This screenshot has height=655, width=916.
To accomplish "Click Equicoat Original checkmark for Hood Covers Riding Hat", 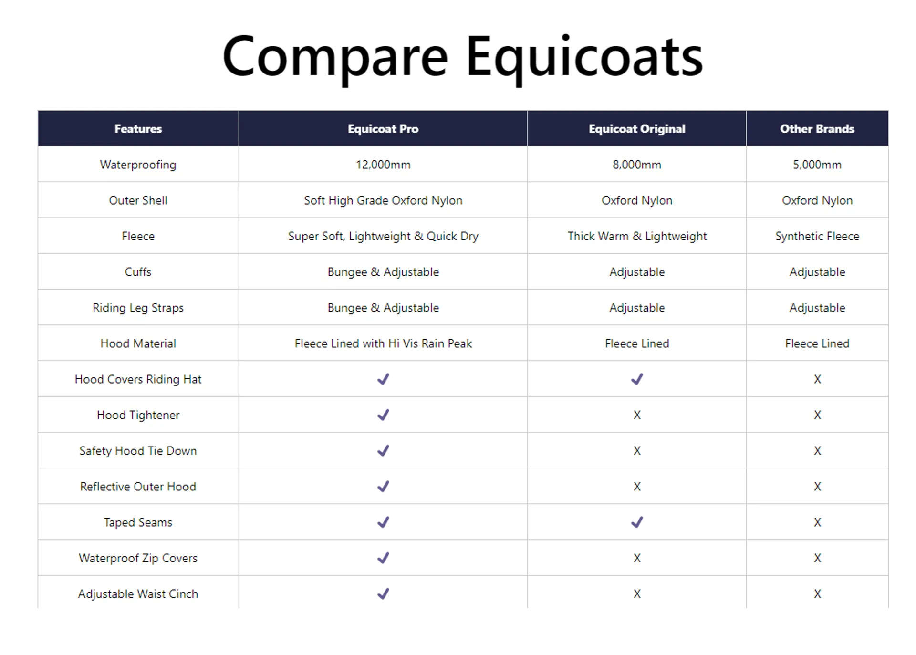I will point(637,379).
